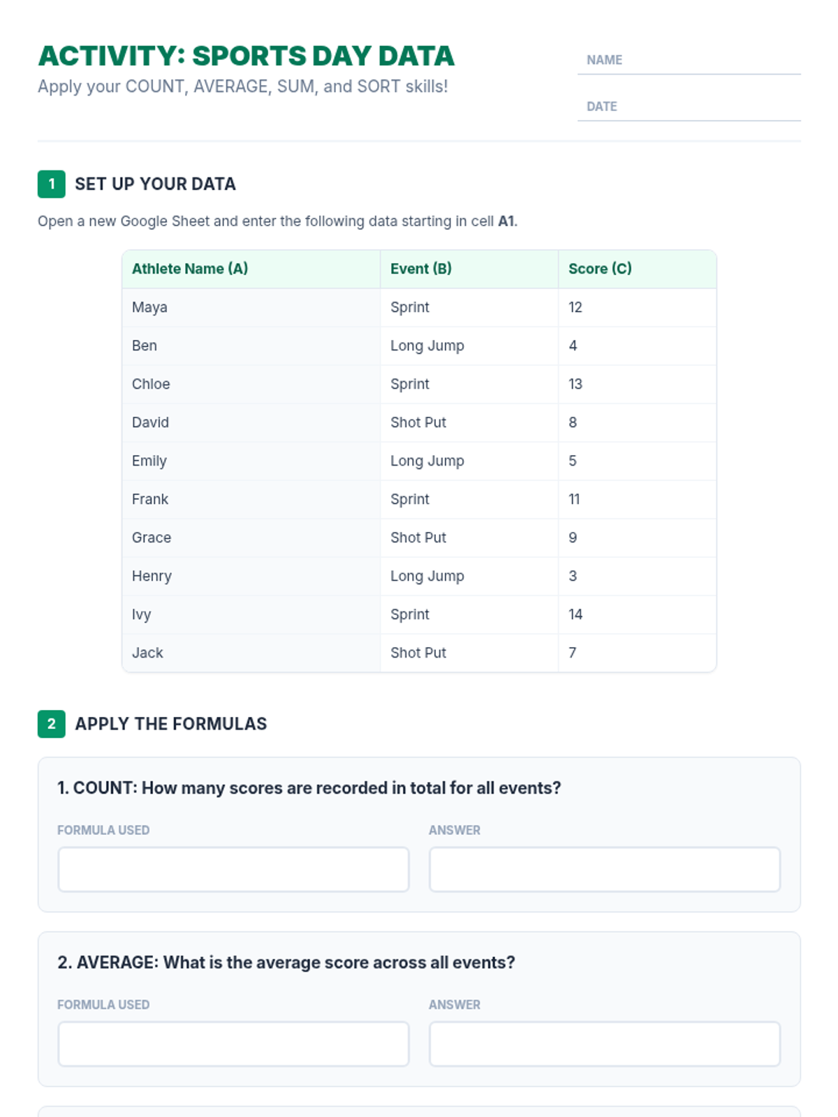Select the Event (B) column header

point(421,269)
